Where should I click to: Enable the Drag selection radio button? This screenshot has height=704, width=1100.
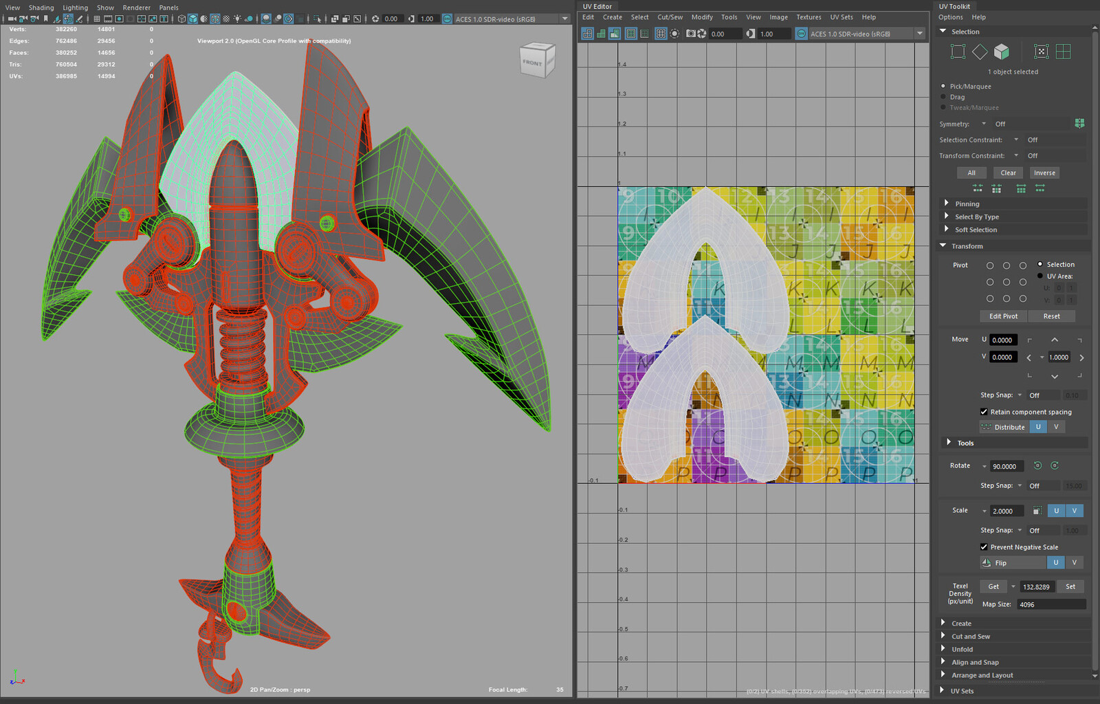point(943,96)
